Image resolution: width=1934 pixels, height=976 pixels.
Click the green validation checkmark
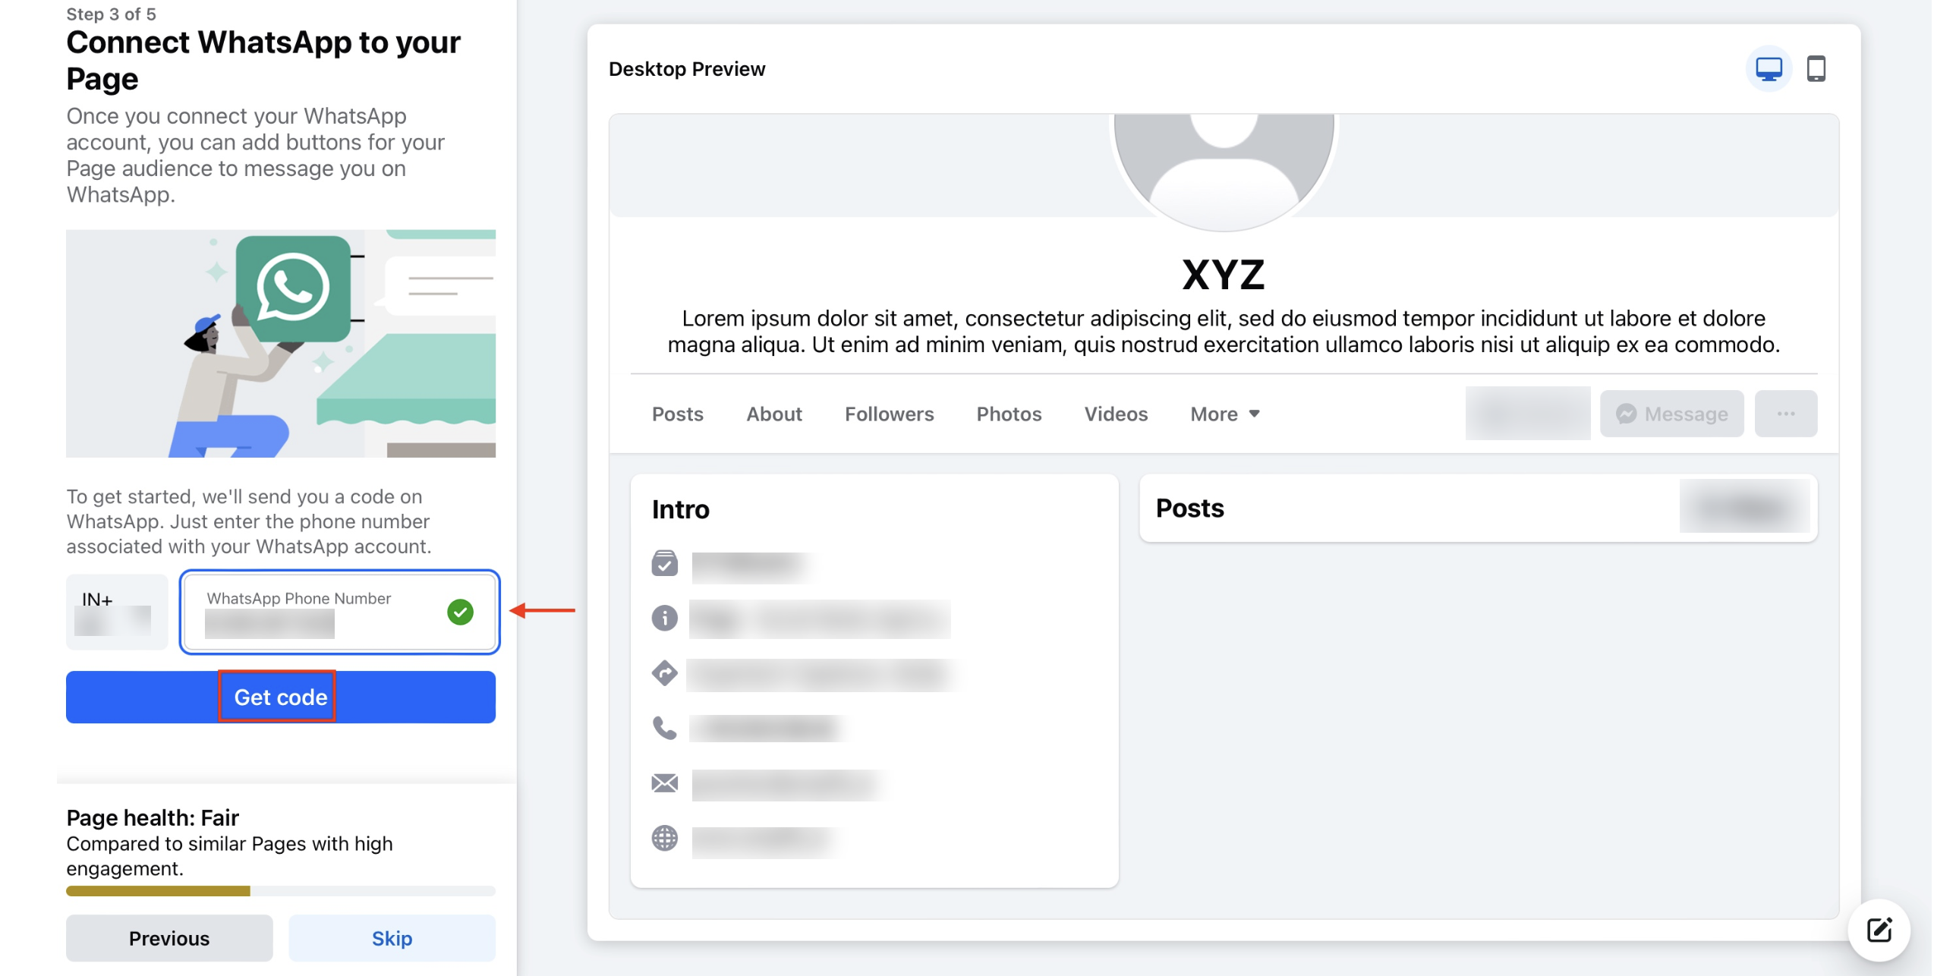(460, 612)
